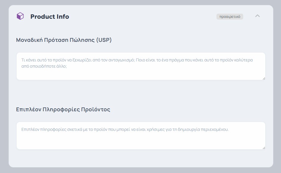Screen dimensions: 281x173
Task: Click the Product Info heading text
Action: point(50,17)
